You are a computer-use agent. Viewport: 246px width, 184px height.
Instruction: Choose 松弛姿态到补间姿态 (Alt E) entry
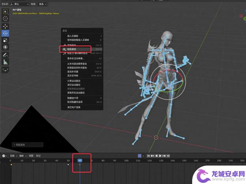pos(82,68)
